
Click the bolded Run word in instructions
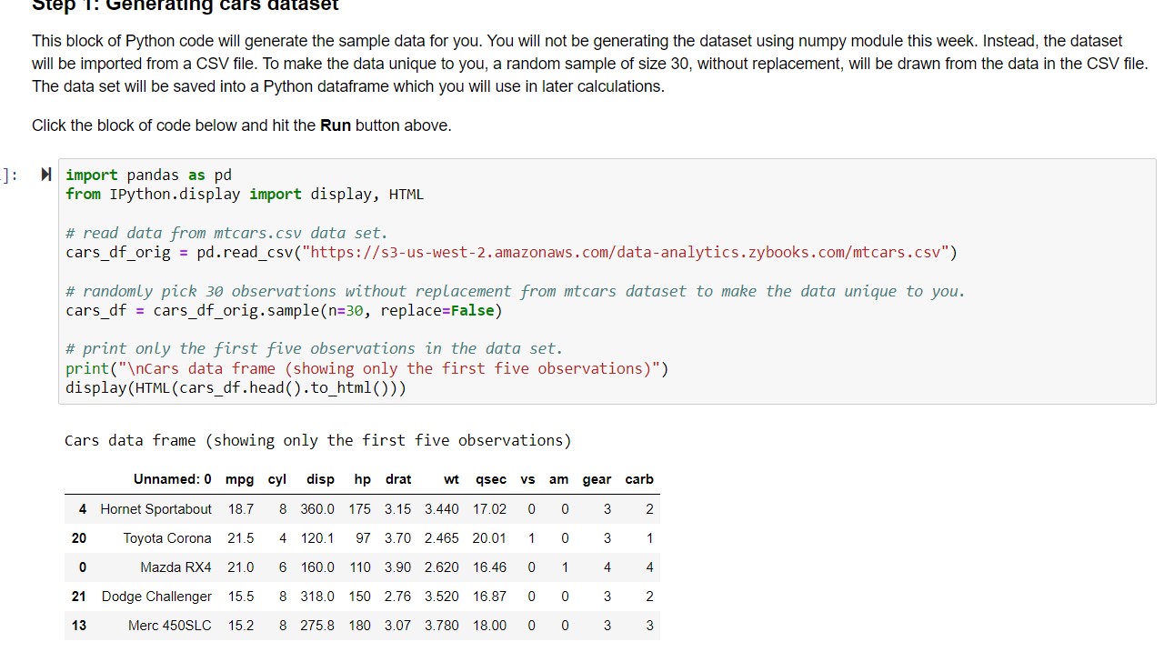click(x=336, y=125)
